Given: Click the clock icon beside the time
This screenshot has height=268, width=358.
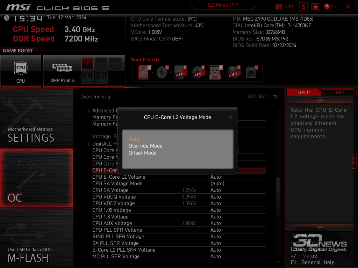Looking at the screenshot, I should [7, 18].
